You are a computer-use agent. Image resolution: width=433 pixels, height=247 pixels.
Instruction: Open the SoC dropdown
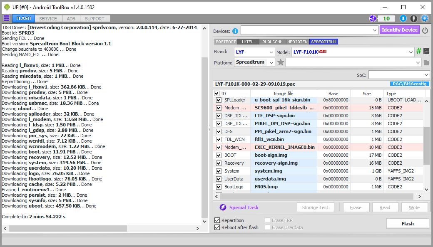coord(399,75)
